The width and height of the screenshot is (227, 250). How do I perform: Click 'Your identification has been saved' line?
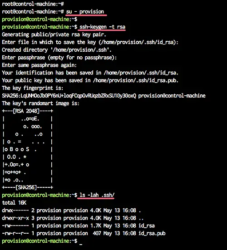point(90,73)
